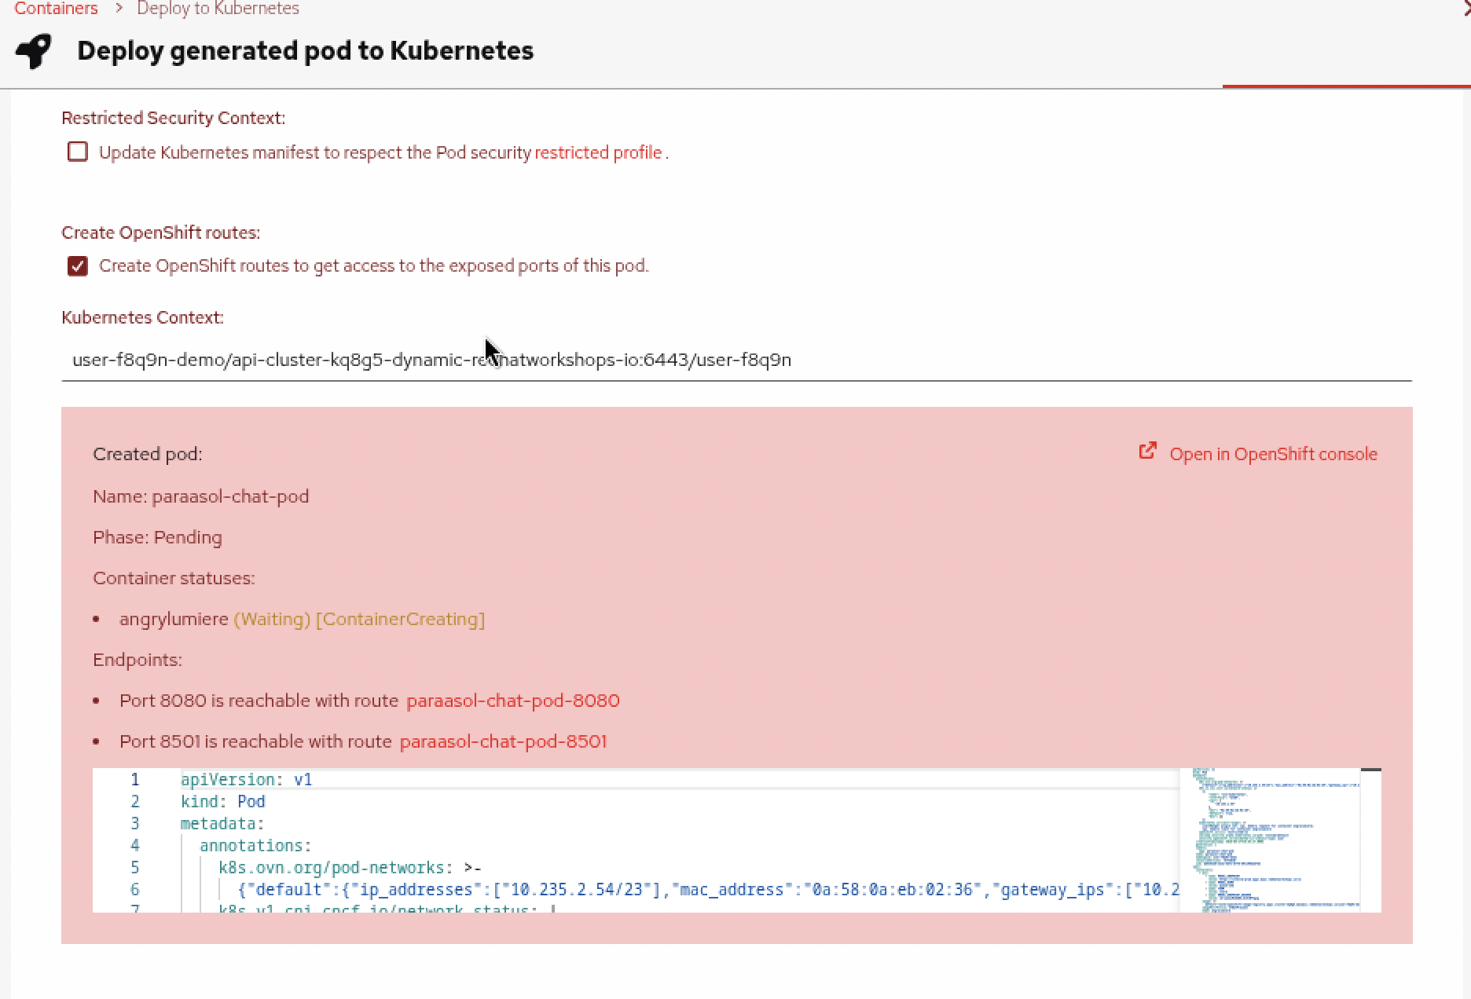
Task: Enable the restricted security context checkbox
Action: click(x=78, y=152)
